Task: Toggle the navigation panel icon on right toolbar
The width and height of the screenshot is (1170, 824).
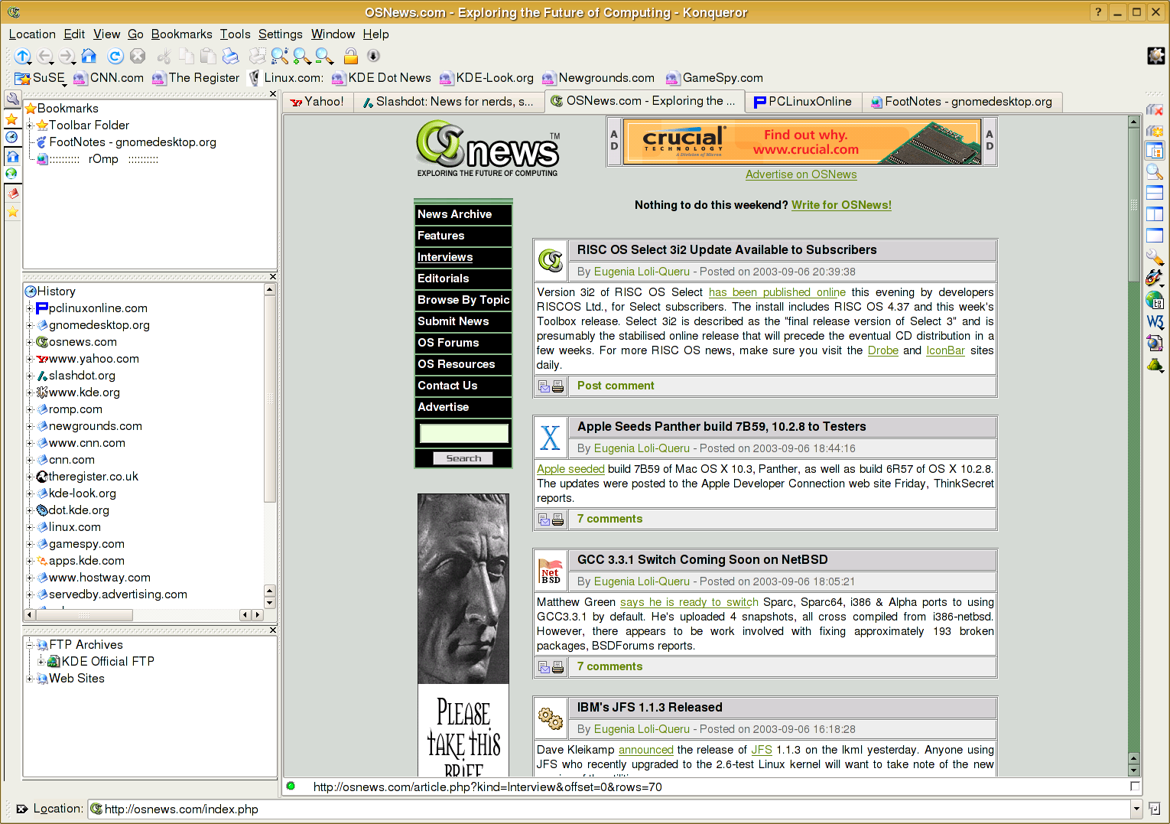Action: (x=1155, y=151)
